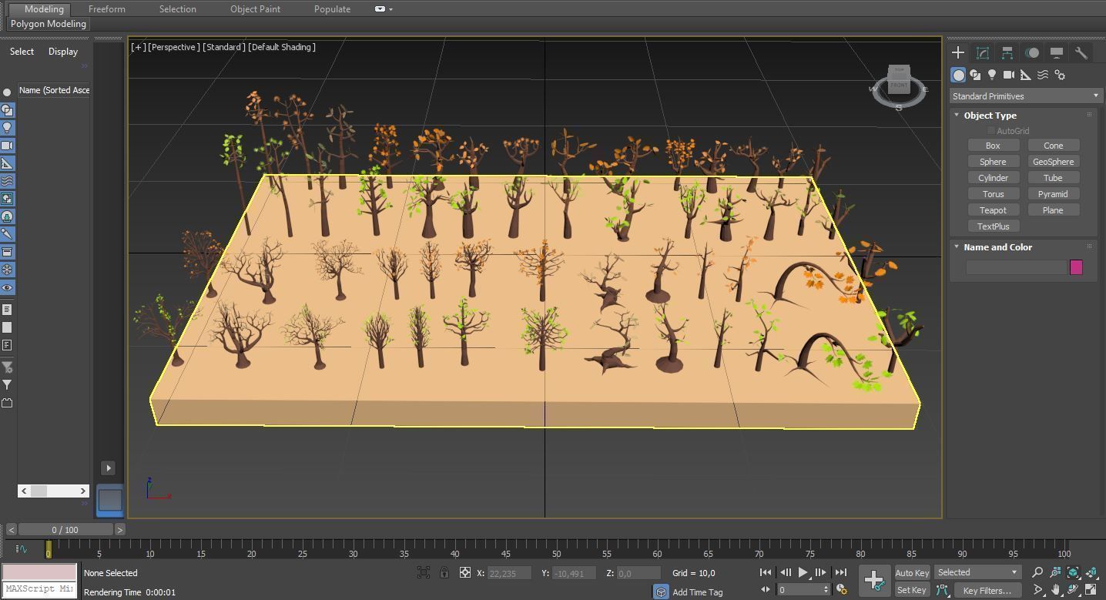
Task: Toggle the selection lock icon
Action: pos(444,572)
